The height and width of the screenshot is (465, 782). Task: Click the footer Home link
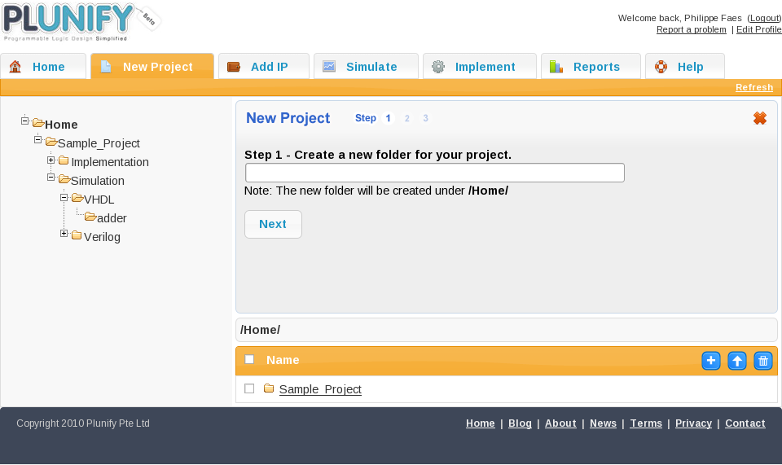click(x=481, y=423)
